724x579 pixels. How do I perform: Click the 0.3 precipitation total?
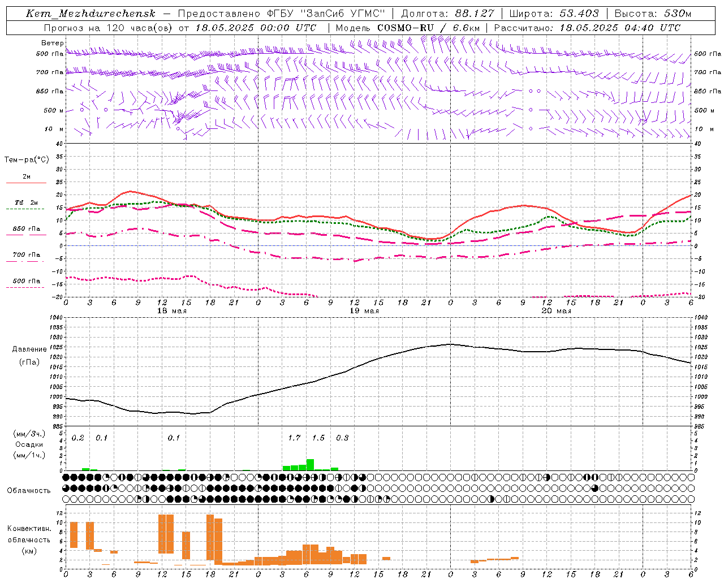point(342,438)
